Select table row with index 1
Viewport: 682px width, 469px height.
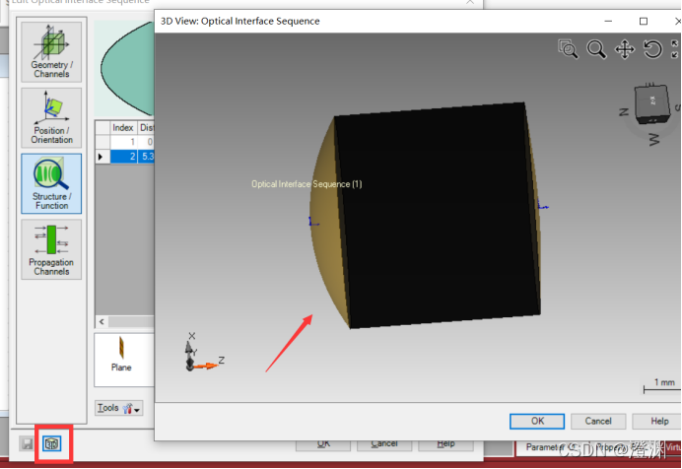(125, 142)
